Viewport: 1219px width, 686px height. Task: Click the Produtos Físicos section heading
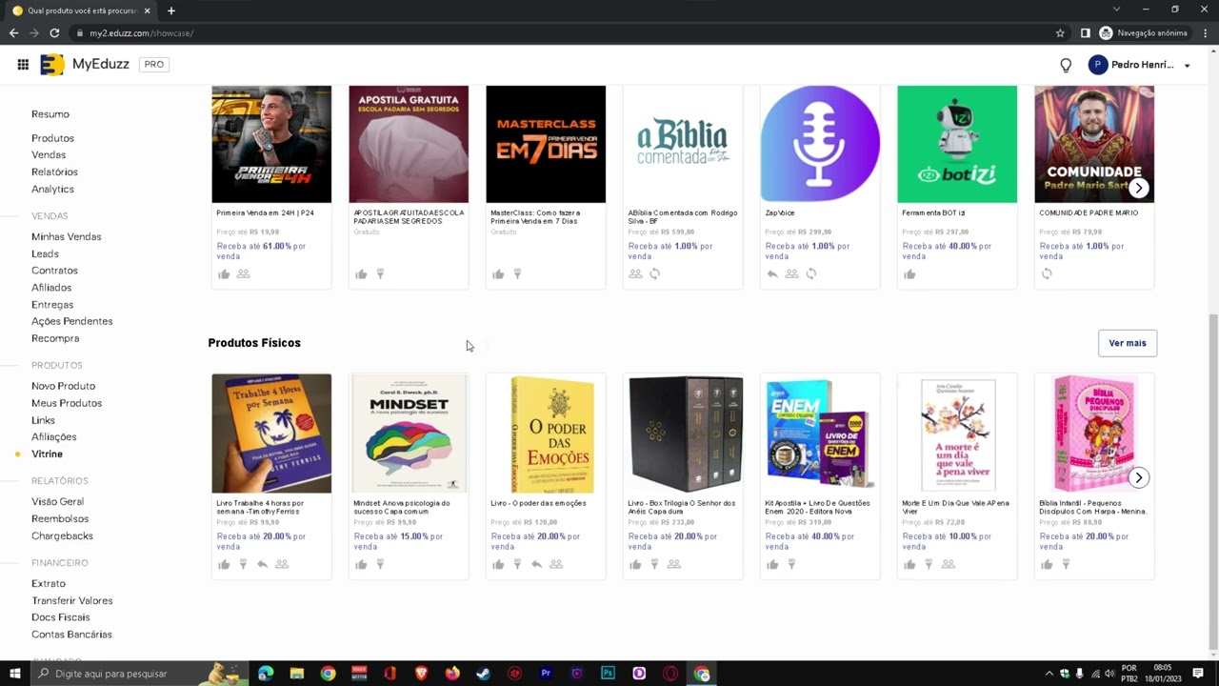pos(254,343)
